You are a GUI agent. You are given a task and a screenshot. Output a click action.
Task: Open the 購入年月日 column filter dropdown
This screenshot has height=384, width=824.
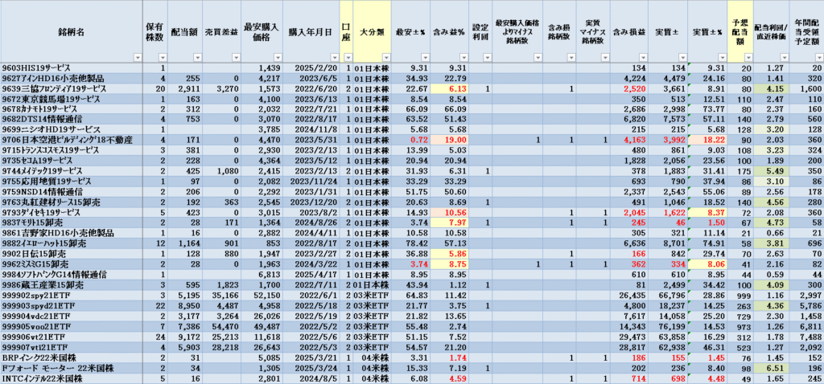coord(333,58)
